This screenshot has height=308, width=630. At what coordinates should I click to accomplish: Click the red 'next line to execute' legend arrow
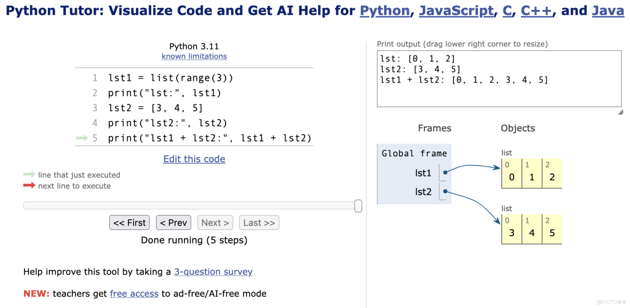click(29, 186)
